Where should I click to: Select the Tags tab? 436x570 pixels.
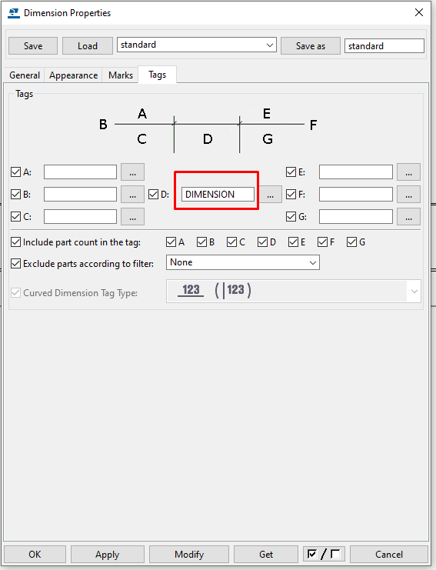pos(158,75)
